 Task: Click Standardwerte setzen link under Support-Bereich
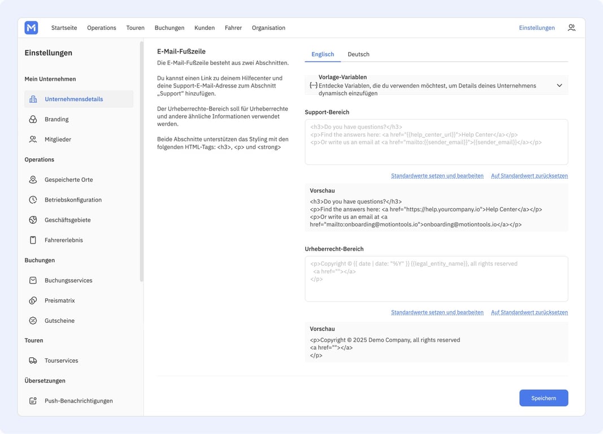tap(437, 176)
